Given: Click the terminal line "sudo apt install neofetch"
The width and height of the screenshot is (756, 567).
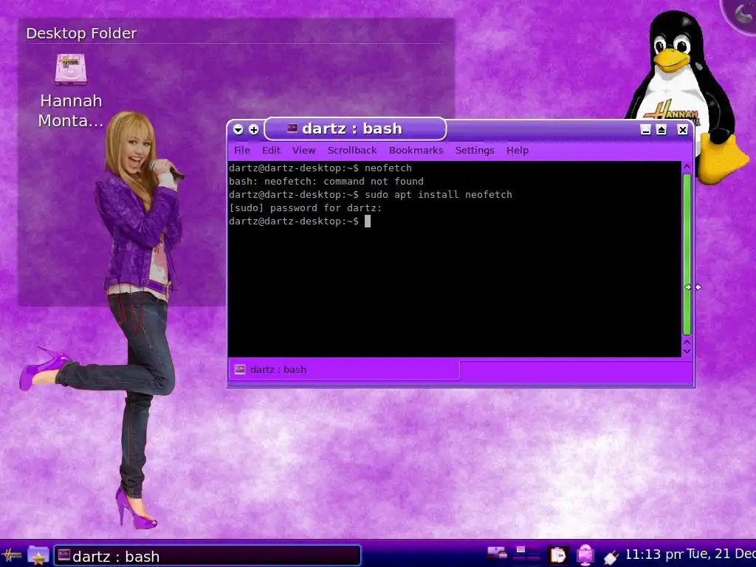Looking at the screenshot, I should pos(439,195).
